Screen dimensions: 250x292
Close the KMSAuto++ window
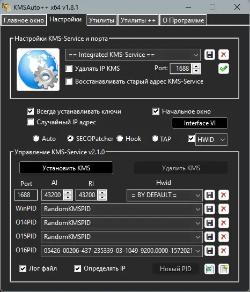237,8
